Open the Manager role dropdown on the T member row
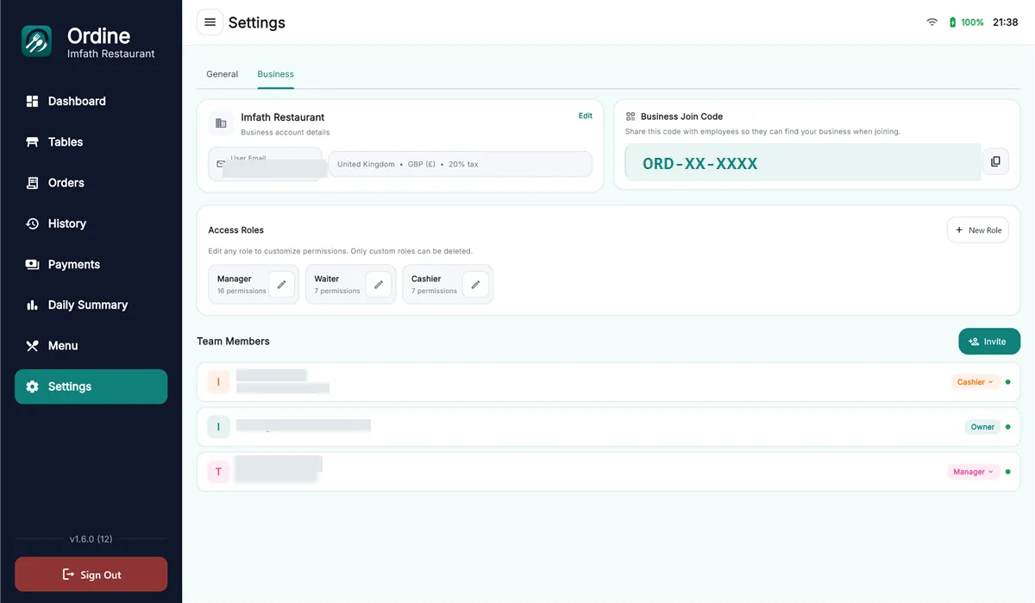 (x=974, y=472)
